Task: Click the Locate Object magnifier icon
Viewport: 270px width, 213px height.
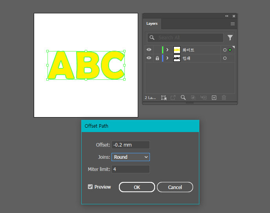Action: pyautogui.click(x=183, y=97)
